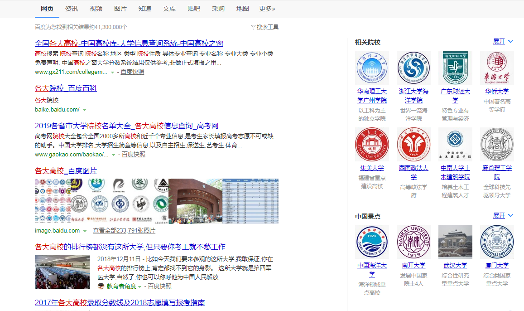Switch to the 网页 tab
This screenshot has height=311, width=524.
[47, 9]
